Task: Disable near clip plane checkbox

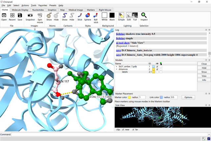Action: tap(123, 129)
